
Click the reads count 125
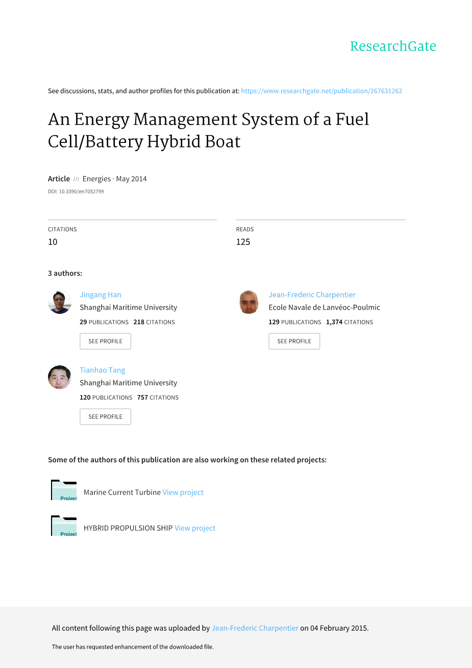(x=243, y=242)
